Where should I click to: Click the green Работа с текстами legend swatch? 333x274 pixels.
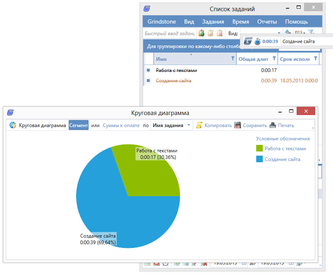pos(259,148)
